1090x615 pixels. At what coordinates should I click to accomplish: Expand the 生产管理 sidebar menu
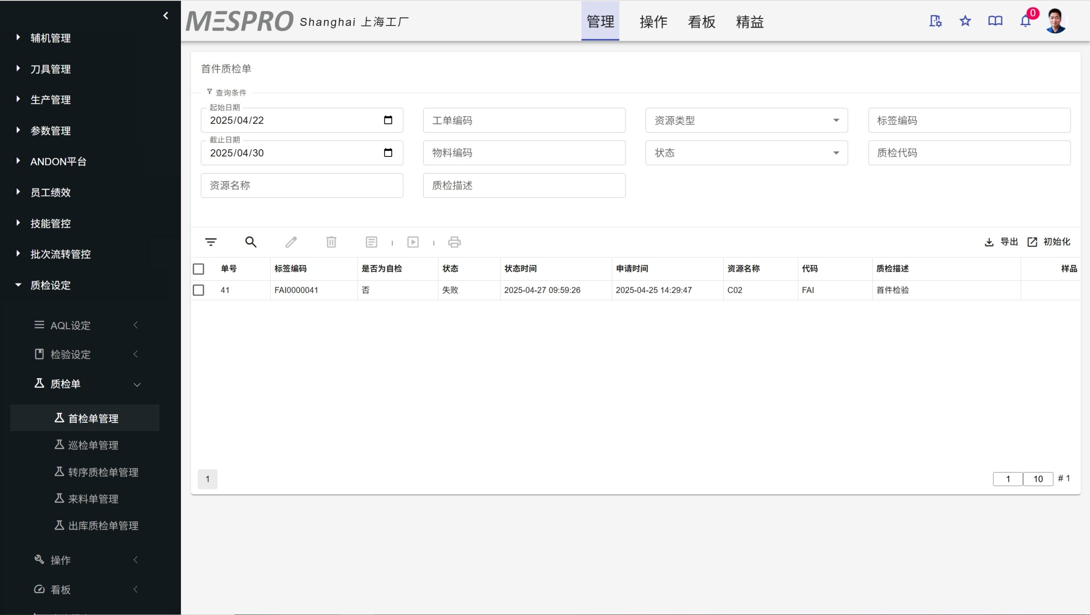50,100
